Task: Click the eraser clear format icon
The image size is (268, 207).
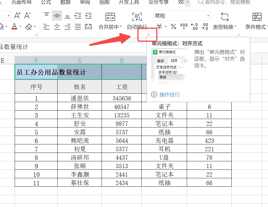Action: pos(28,27)
